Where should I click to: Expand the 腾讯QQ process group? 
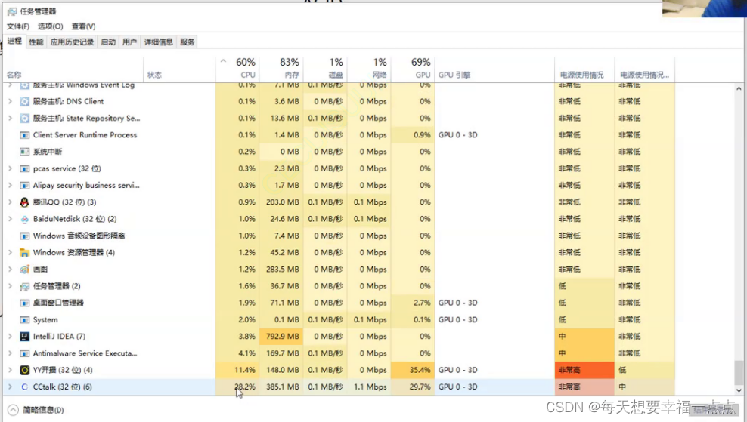click(10, 202)
